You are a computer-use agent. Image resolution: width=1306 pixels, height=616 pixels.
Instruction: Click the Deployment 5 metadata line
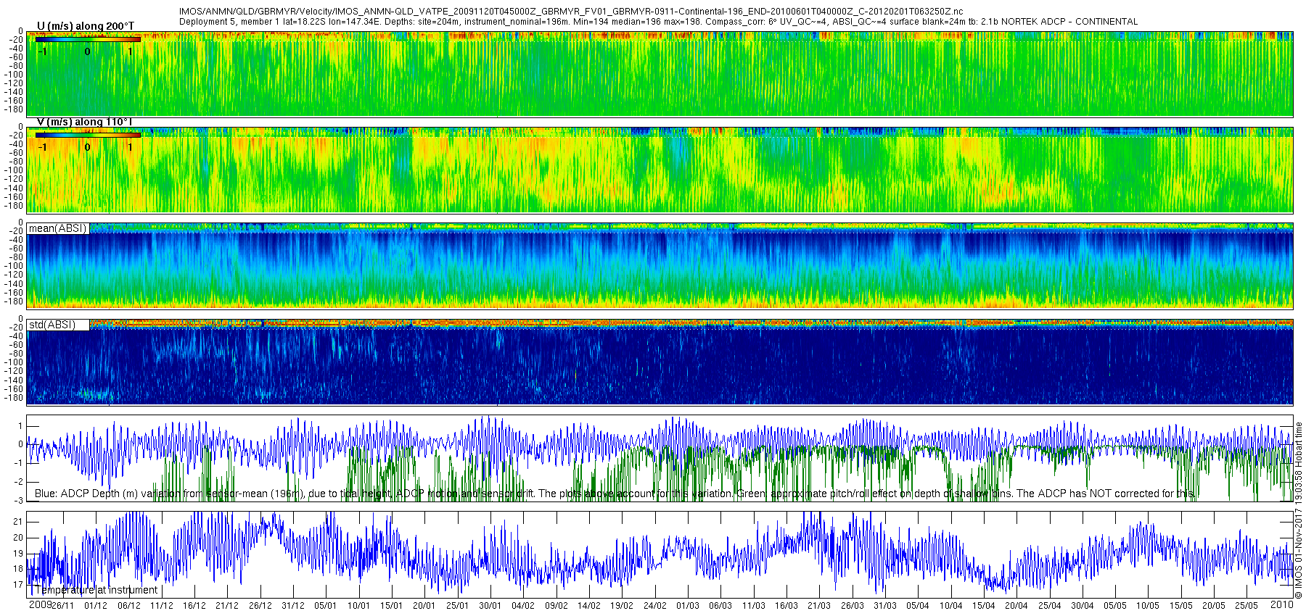pos(658,22)
